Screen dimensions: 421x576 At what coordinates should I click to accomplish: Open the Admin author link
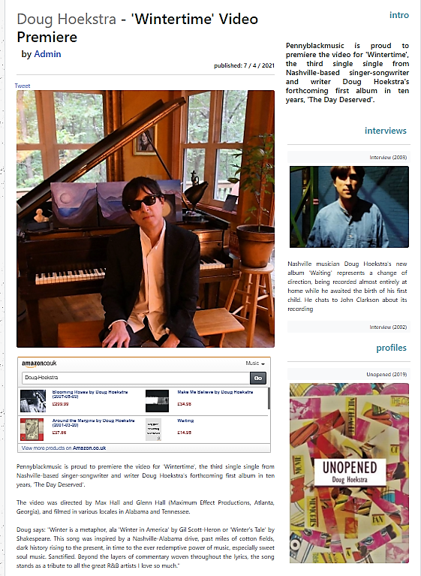point(47,54)
